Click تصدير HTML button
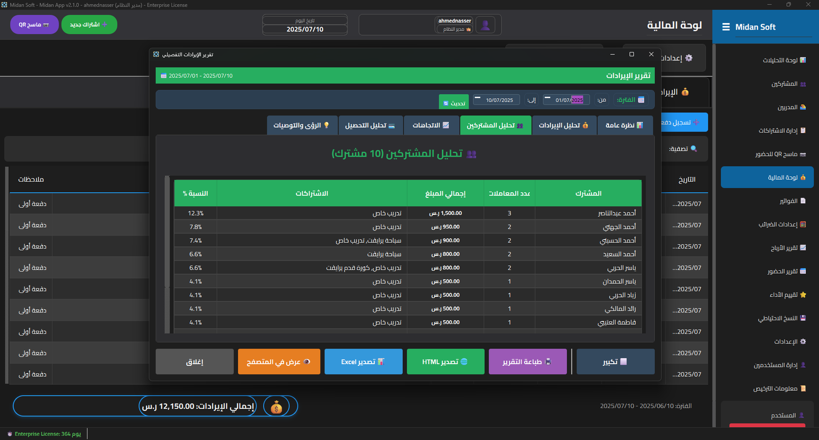Image resolution: width=819 pixels, height=440 pixels. click(x=445, y=362)
